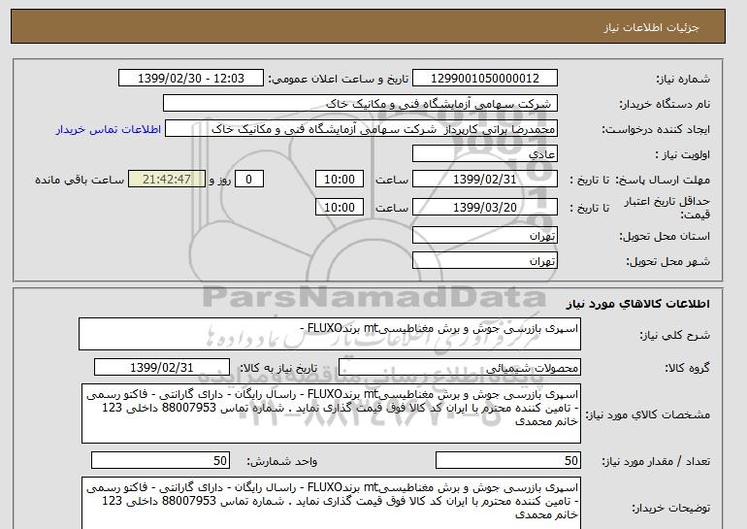
Task: Click the goods group field محصولات شیمیائی
Action: (460, 368)
